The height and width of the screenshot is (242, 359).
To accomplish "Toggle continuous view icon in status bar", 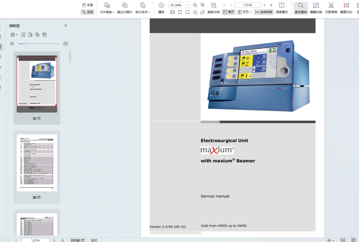I will pyautogui.click(x=343, y=240).
